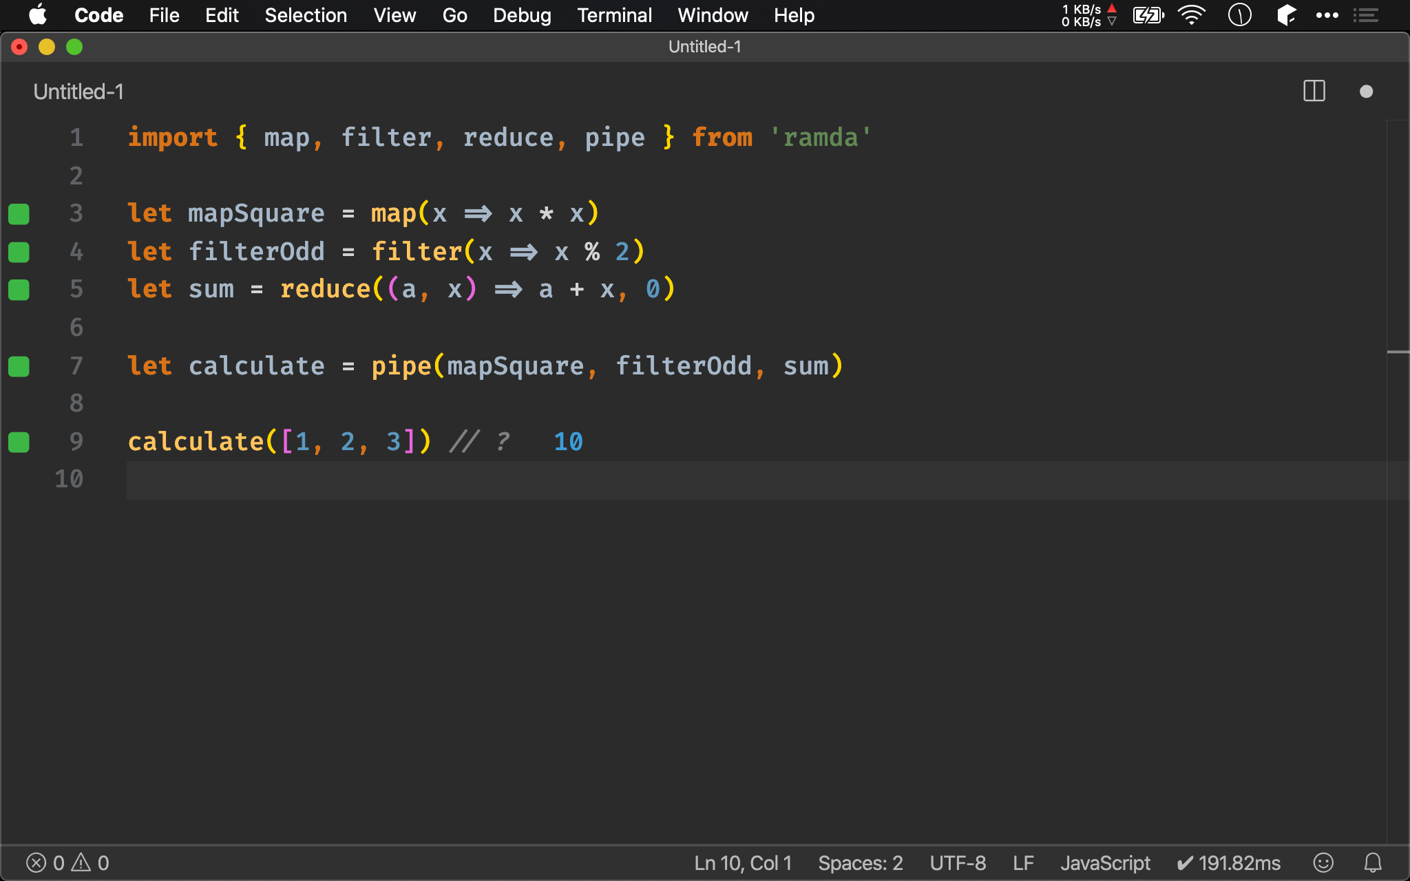
Task: Click the three-dots menu bar icon
Action: point(1327,15)
